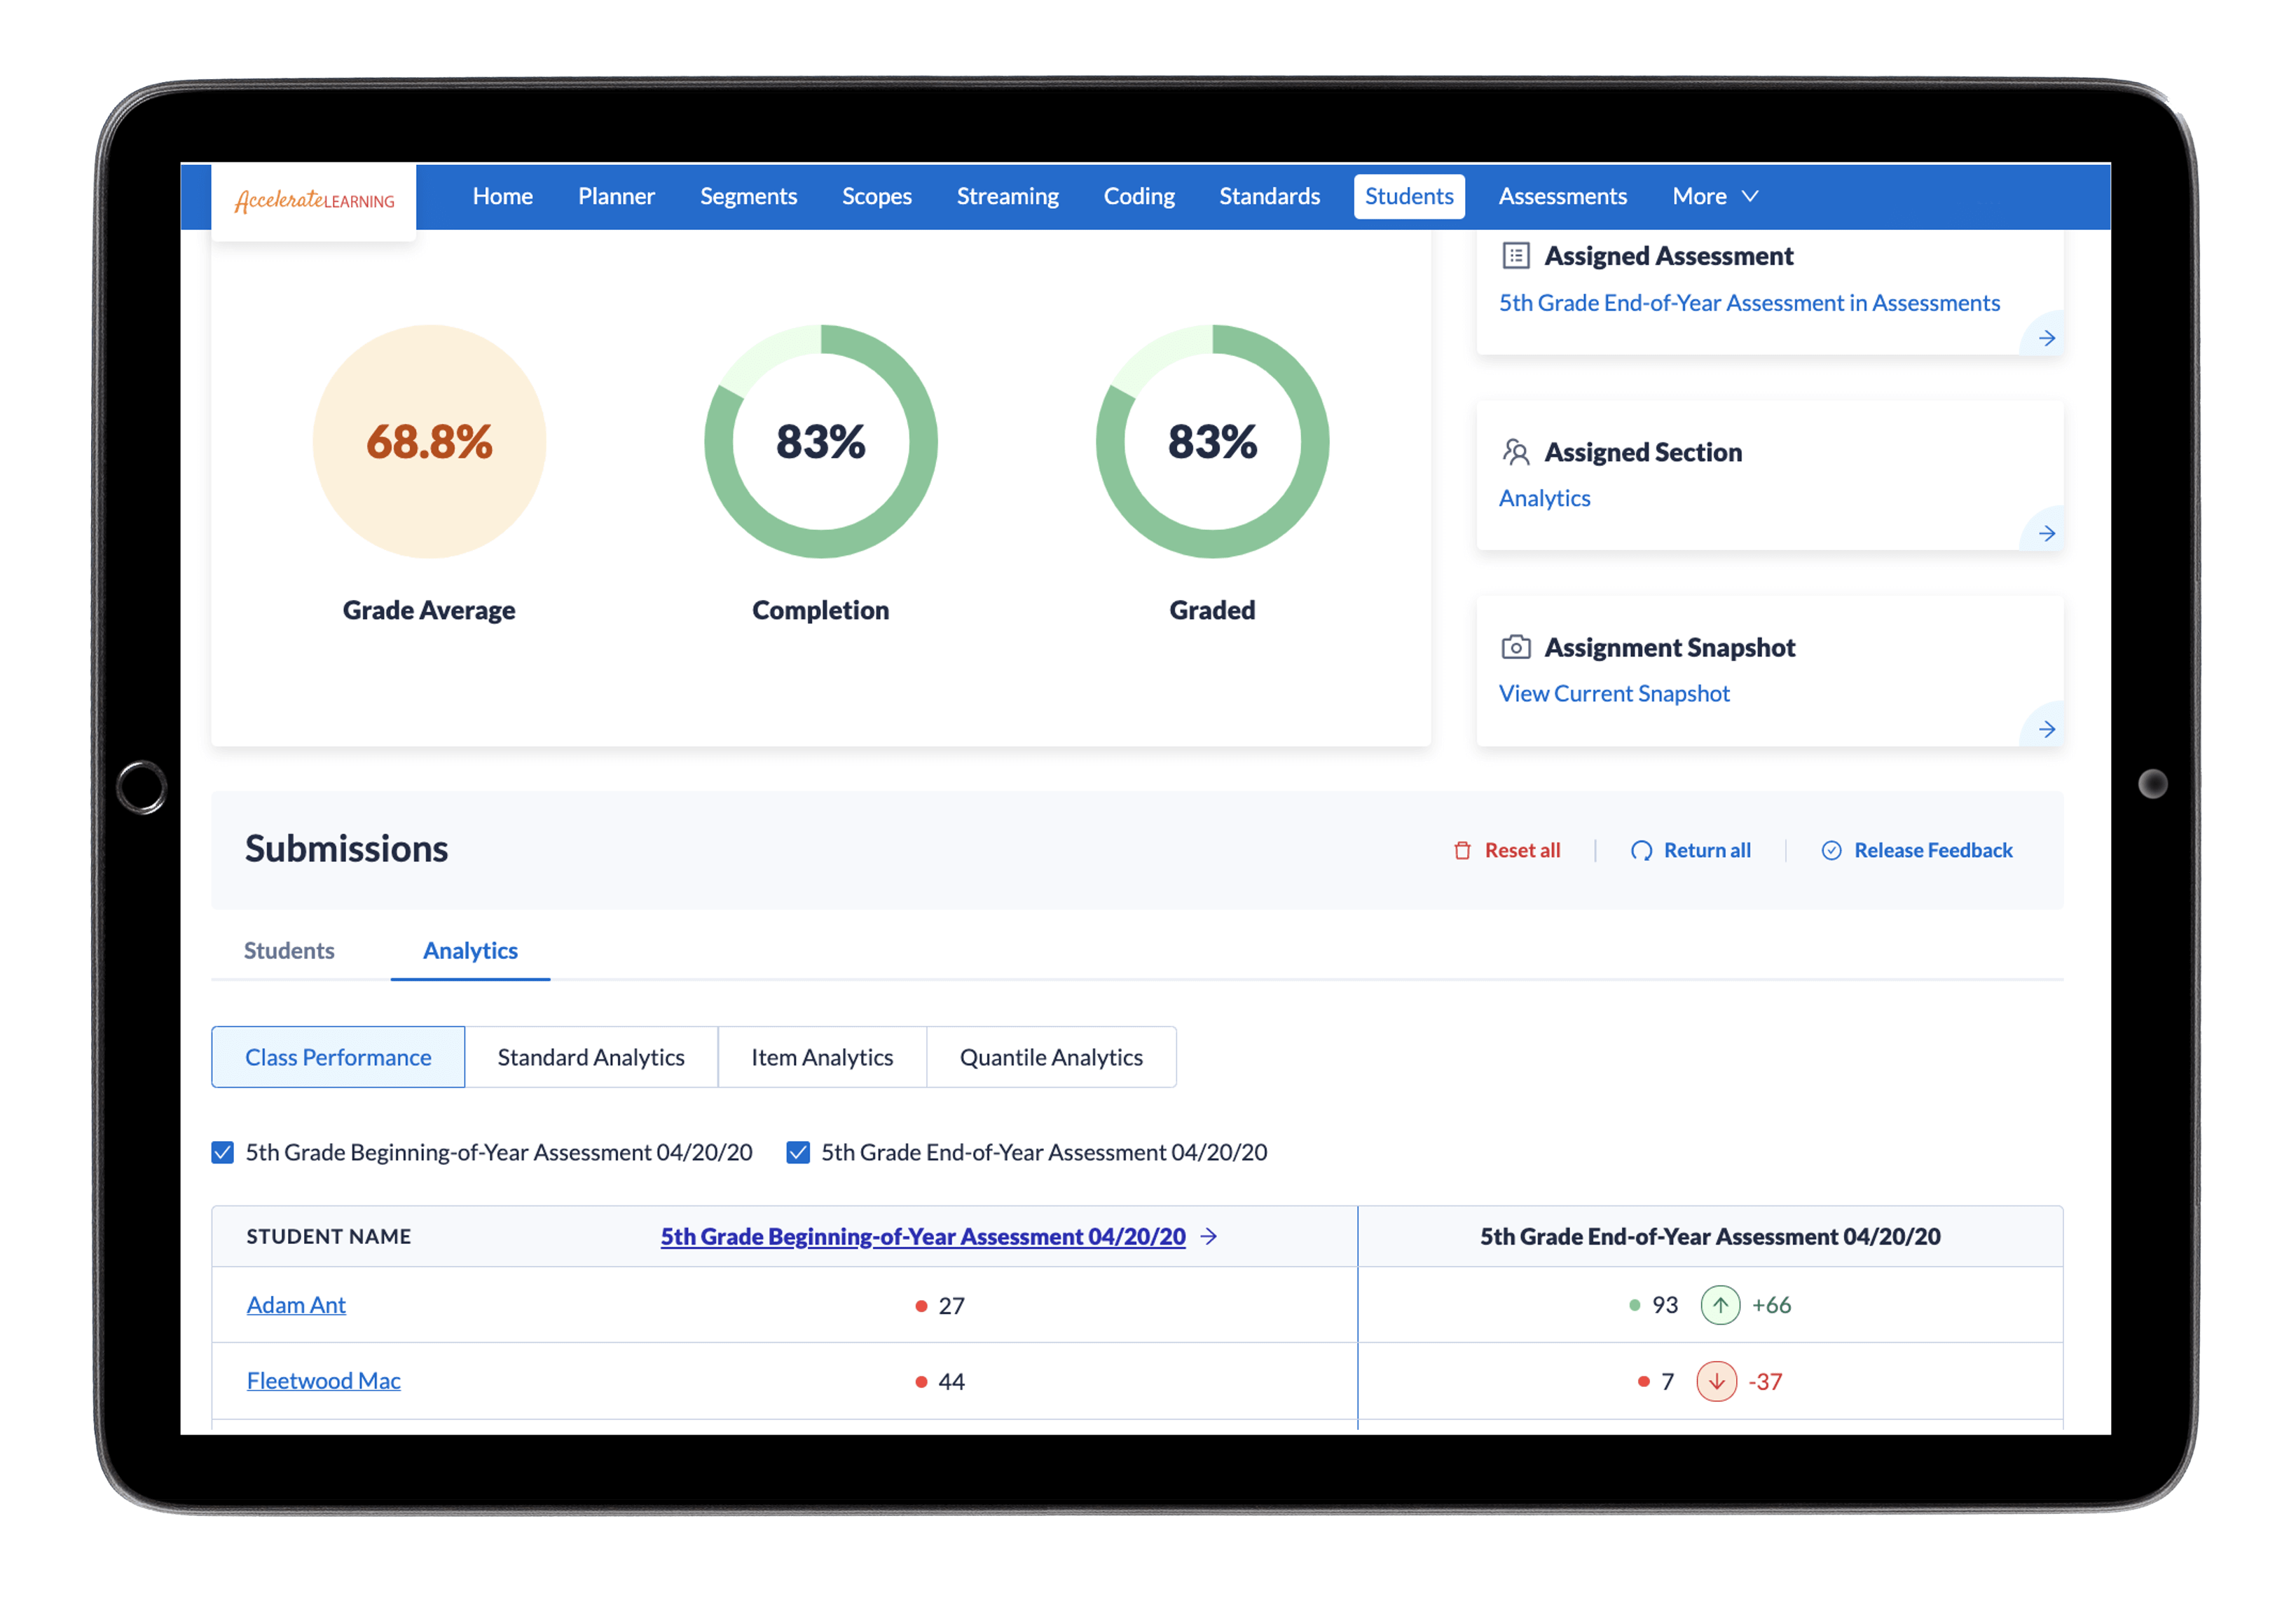Click arrow beside Beginning-of-Year Assessment column header
Screen dimensions: 2296x1619
[x=1209, y=1237]
